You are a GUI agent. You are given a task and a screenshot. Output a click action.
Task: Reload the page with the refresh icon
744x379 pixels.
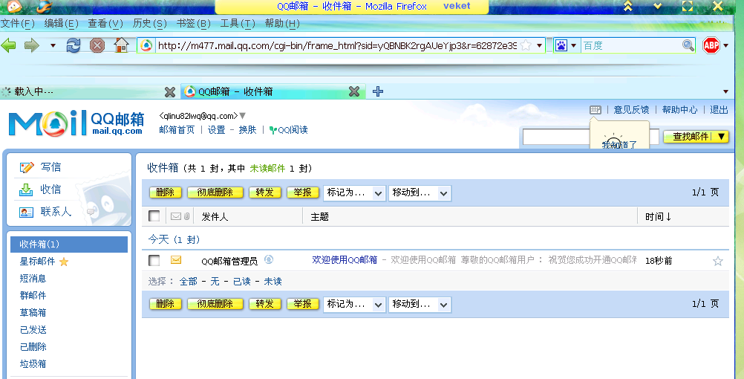click(73, 45)
